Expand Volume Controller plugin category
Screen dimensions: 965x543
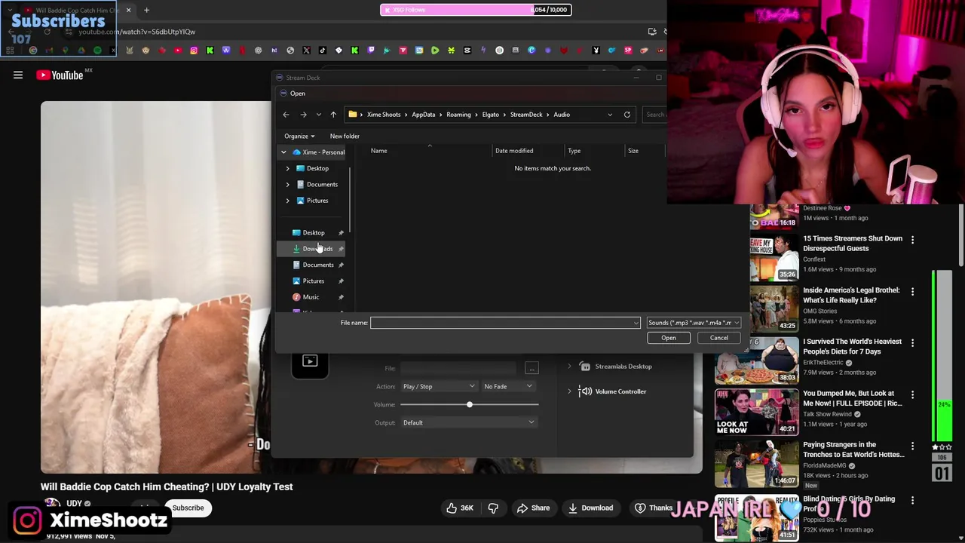[x=569, y=391]
